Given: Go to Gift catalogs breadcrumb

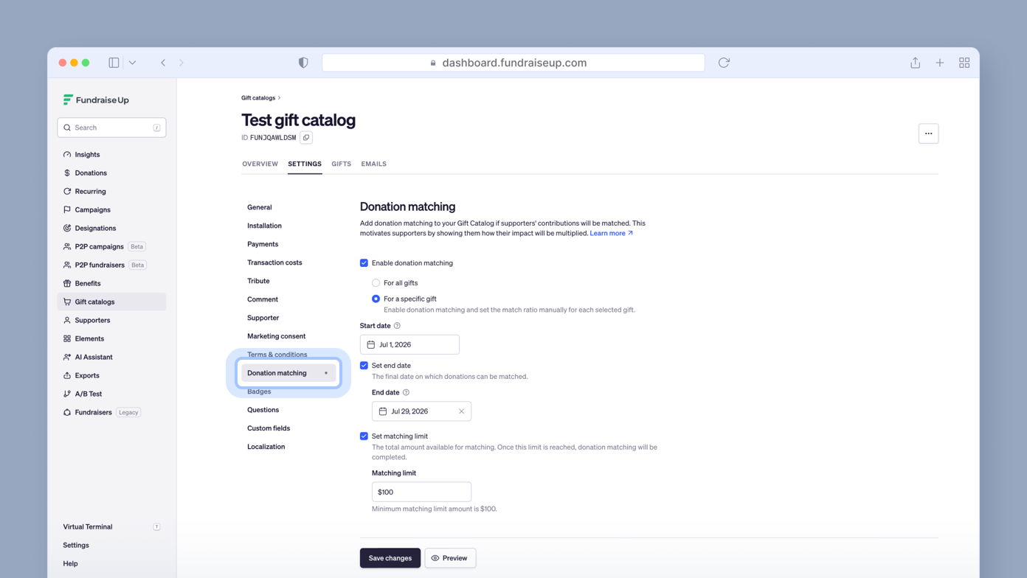Looking at the screenshot, I should pyautogui.click(x=258, y=98).
